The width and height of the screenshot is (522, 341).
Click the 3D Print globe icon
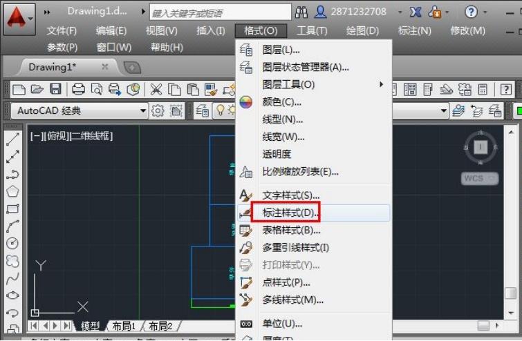(x=133, y=89)
